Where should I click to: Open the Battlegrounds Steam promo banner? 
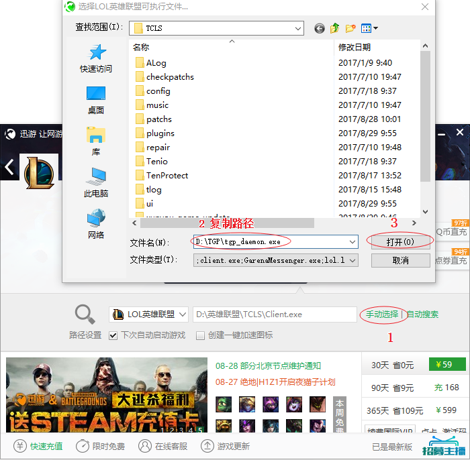tap(107, 395)
